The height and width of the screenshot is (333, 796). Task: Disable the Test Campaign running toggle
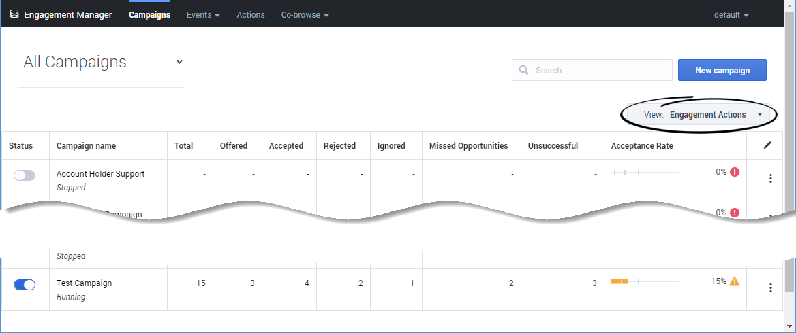tap(25, 285)
